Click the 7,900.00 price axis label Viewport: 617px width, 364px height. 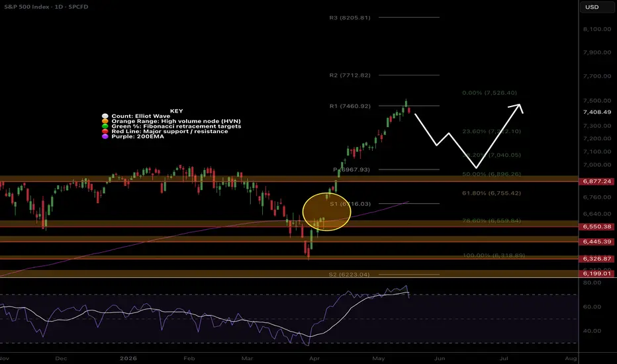[x=597, y=52]
